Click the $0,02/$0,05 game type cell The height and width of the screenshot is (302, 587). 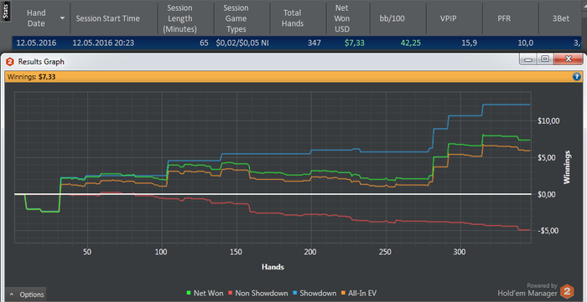[242, 43]
